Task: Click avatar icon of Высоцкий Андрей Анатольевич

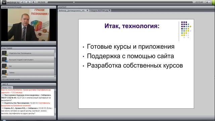Action: pos(4,60)
